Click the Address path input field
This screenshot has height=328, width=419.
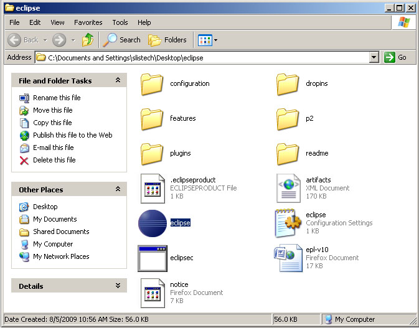(x=202, y=57)
